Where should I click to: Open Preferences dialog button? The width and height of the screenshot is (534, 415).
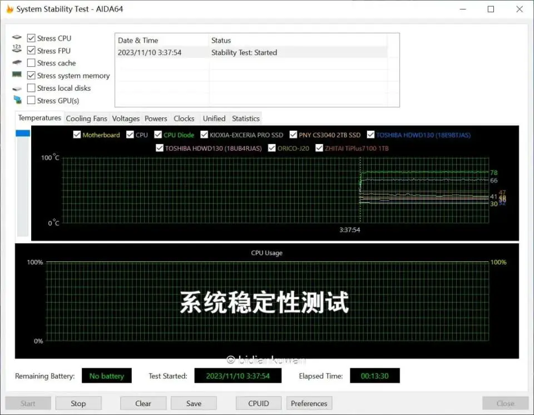pos(309,403)
